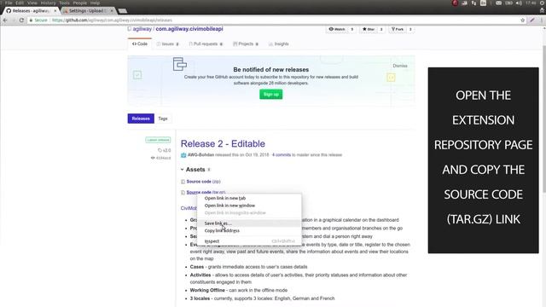Click the page vertical scrollbar
The width and height of the screenshot is (546, 307).
click(x=544, y=119)
